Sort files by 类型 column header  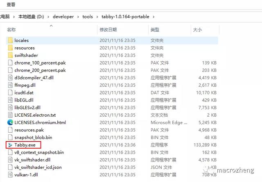pos(155,30)
